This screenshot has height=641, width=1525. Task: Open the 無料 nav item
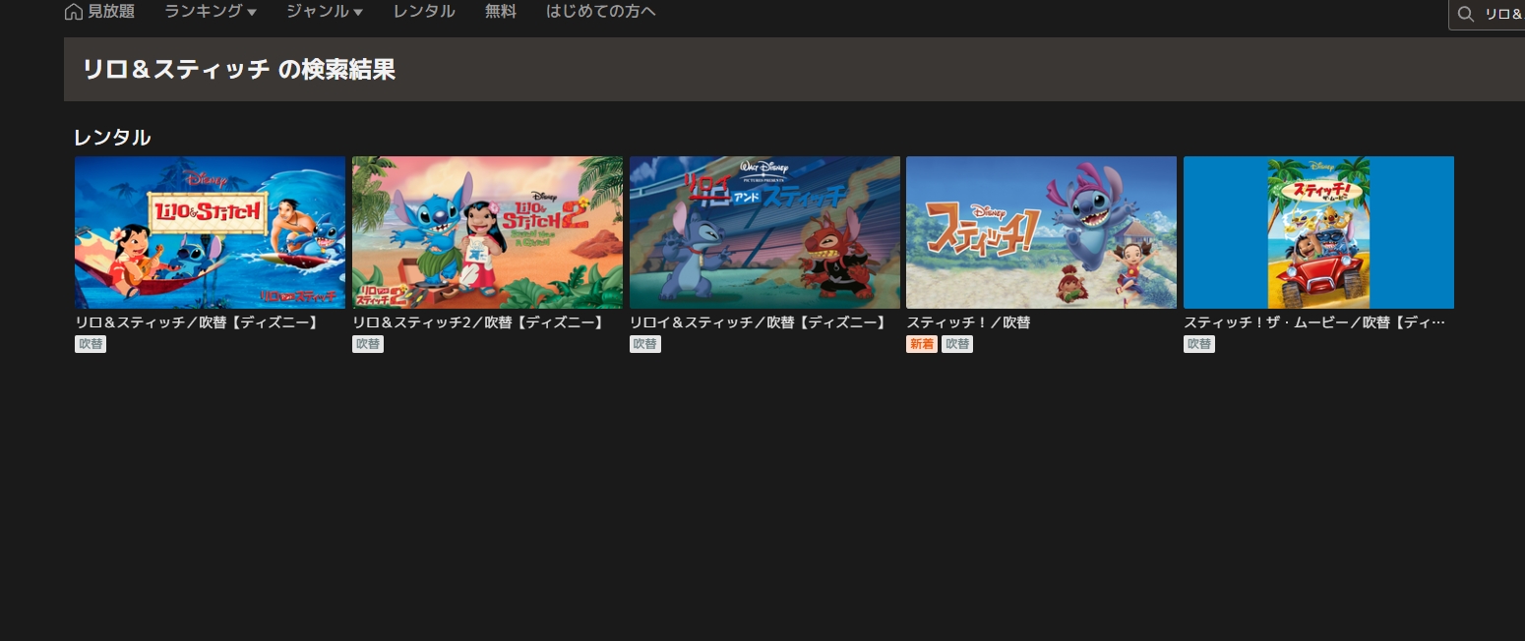500,12
